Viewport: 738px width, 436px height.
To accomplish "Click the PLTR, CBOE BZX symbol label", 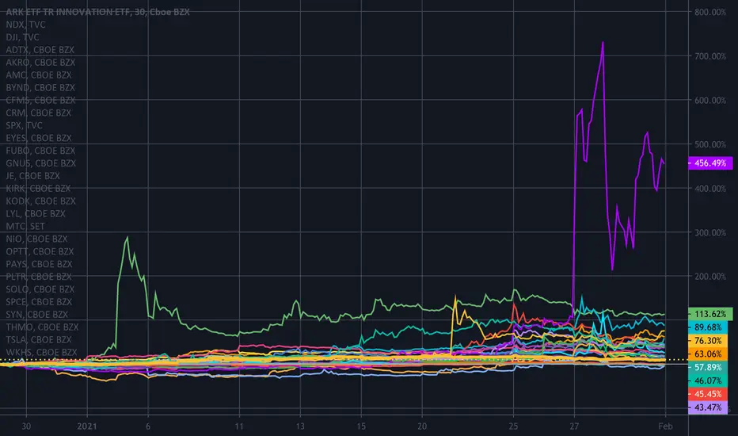I will (x=39, y=277).
